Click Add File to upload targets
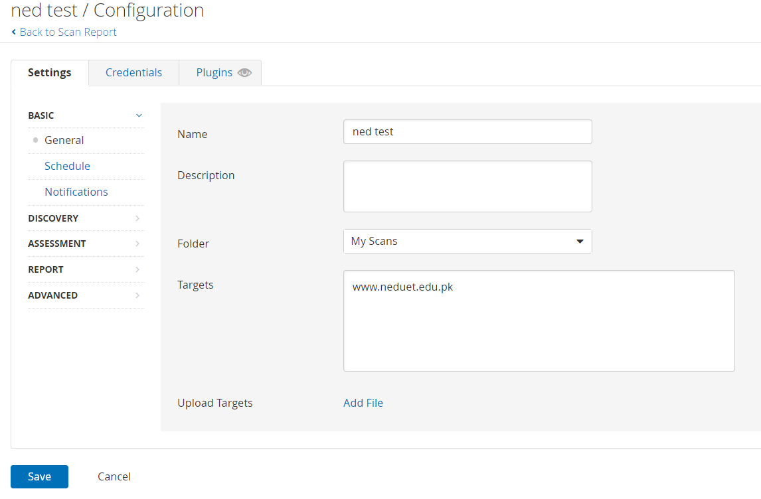The height and width of the screenshot is (499, 761). 363,403
